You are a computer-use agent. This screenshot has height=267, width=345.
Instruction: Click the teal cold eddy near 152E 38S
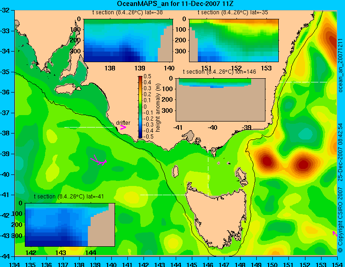[x=305, y=134]
